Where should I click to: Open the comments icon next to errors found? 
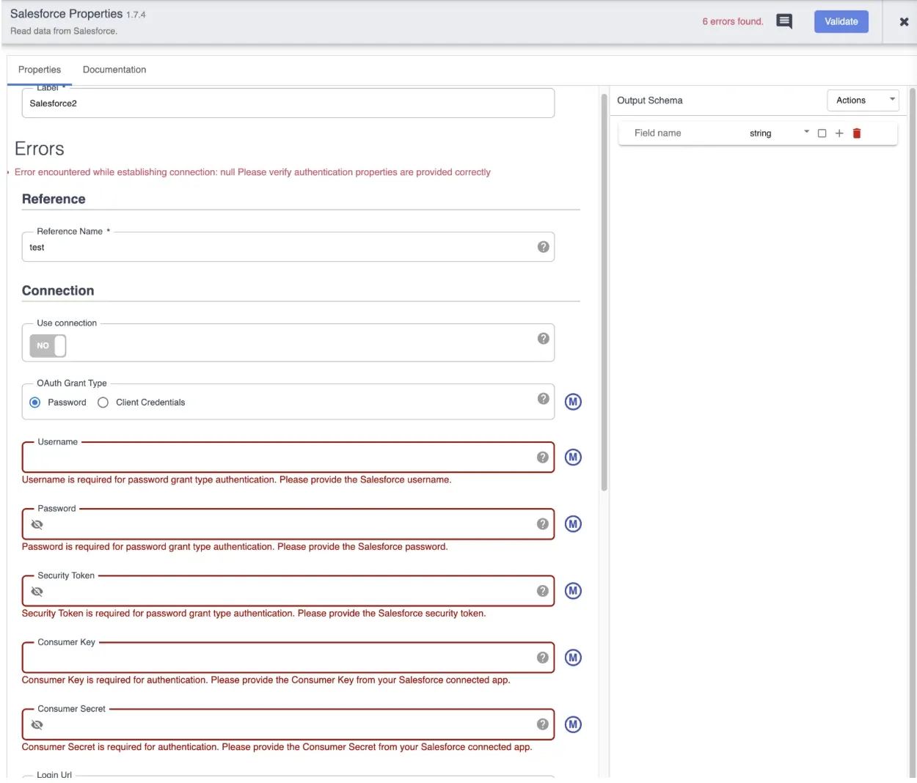(784, 21)
